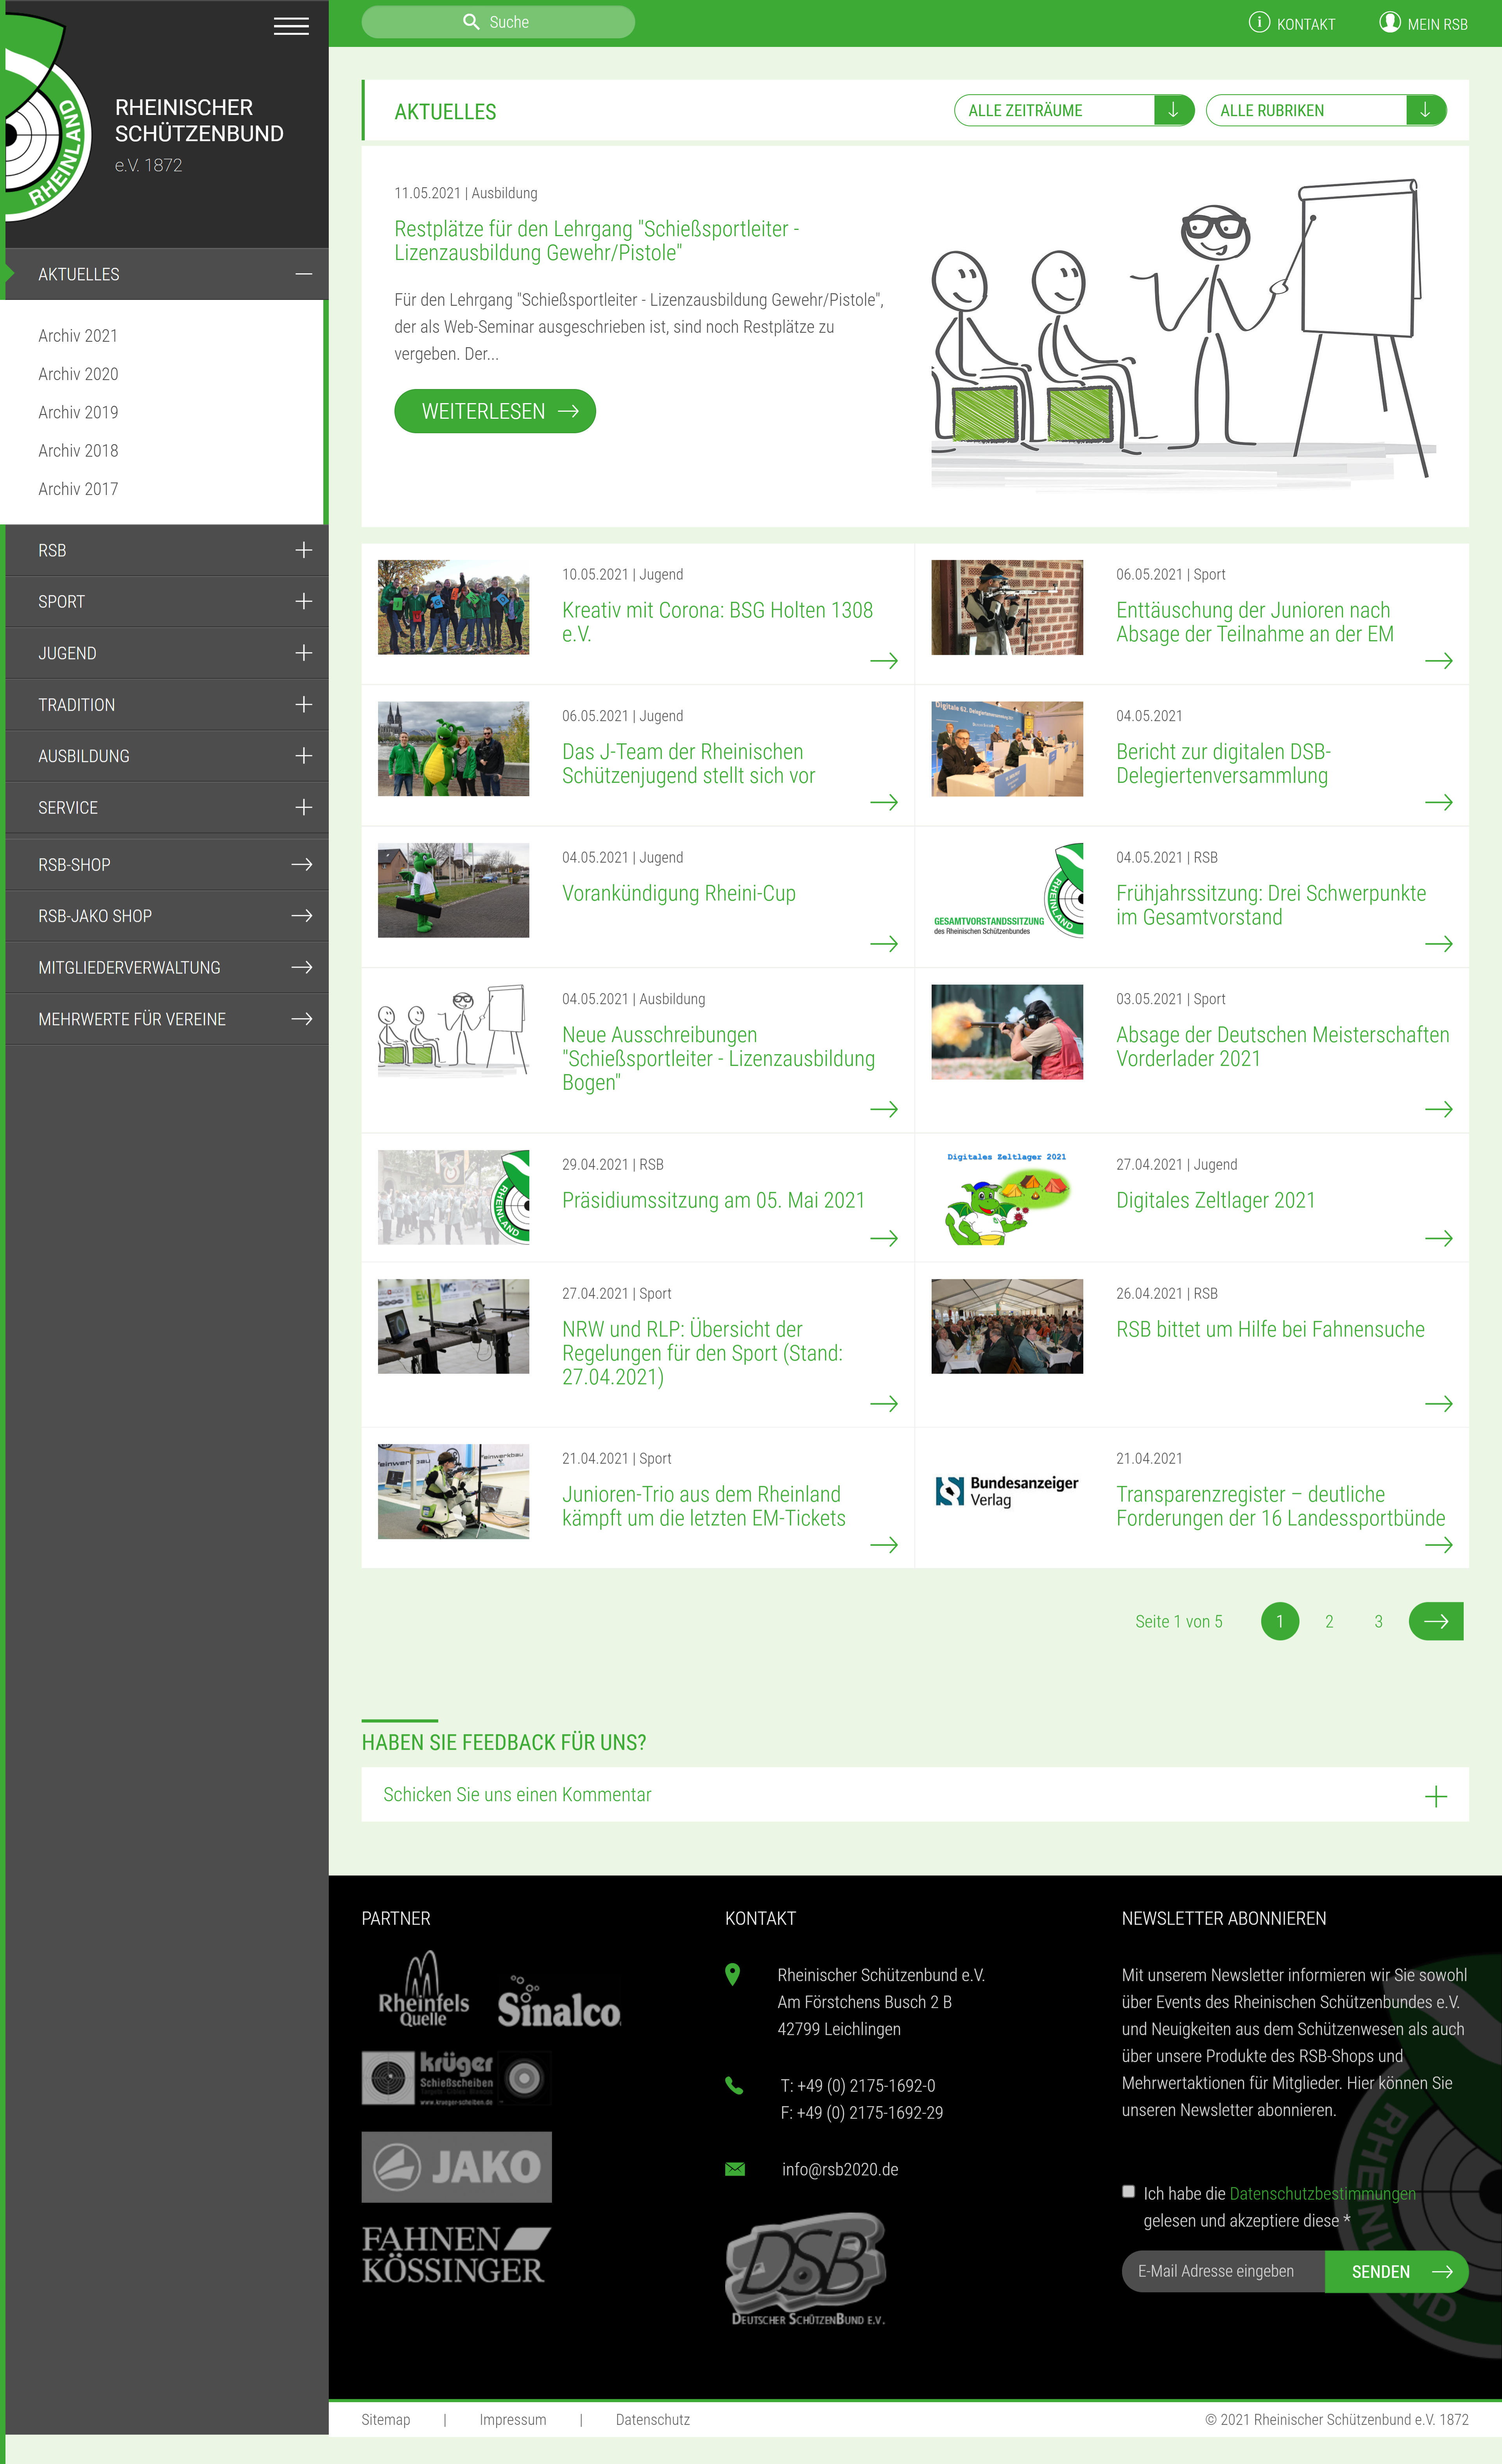Go to page 2 of news

point(1329,1621)
